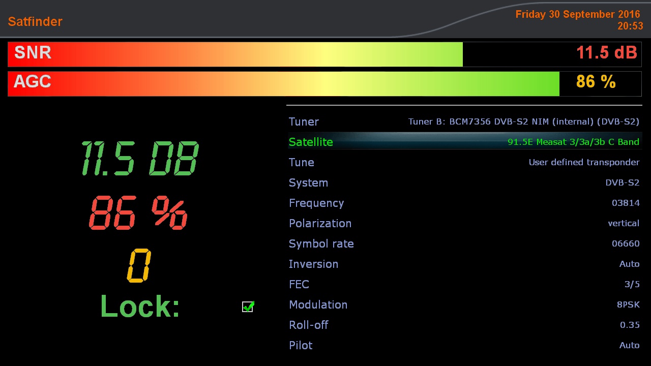Open the highlighted Satellite selection row
Image resolution: width=651 pixels, height=366 pixels.
464,142
